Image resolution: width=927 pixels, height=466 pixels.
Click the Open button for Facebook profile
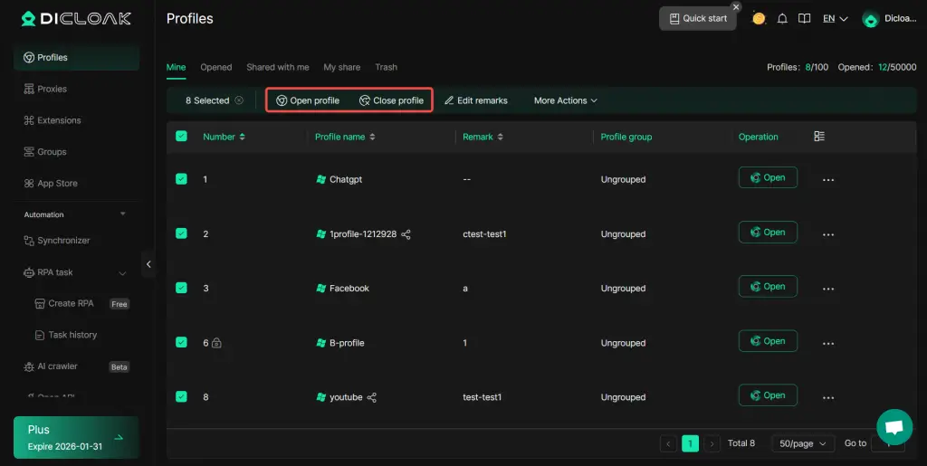[x=768, y=287]
